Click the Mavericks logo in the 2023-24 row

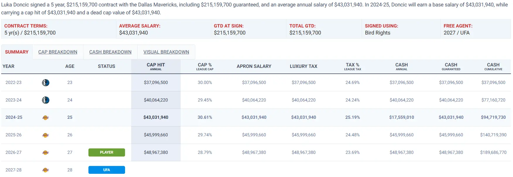[x=46, y=100]
